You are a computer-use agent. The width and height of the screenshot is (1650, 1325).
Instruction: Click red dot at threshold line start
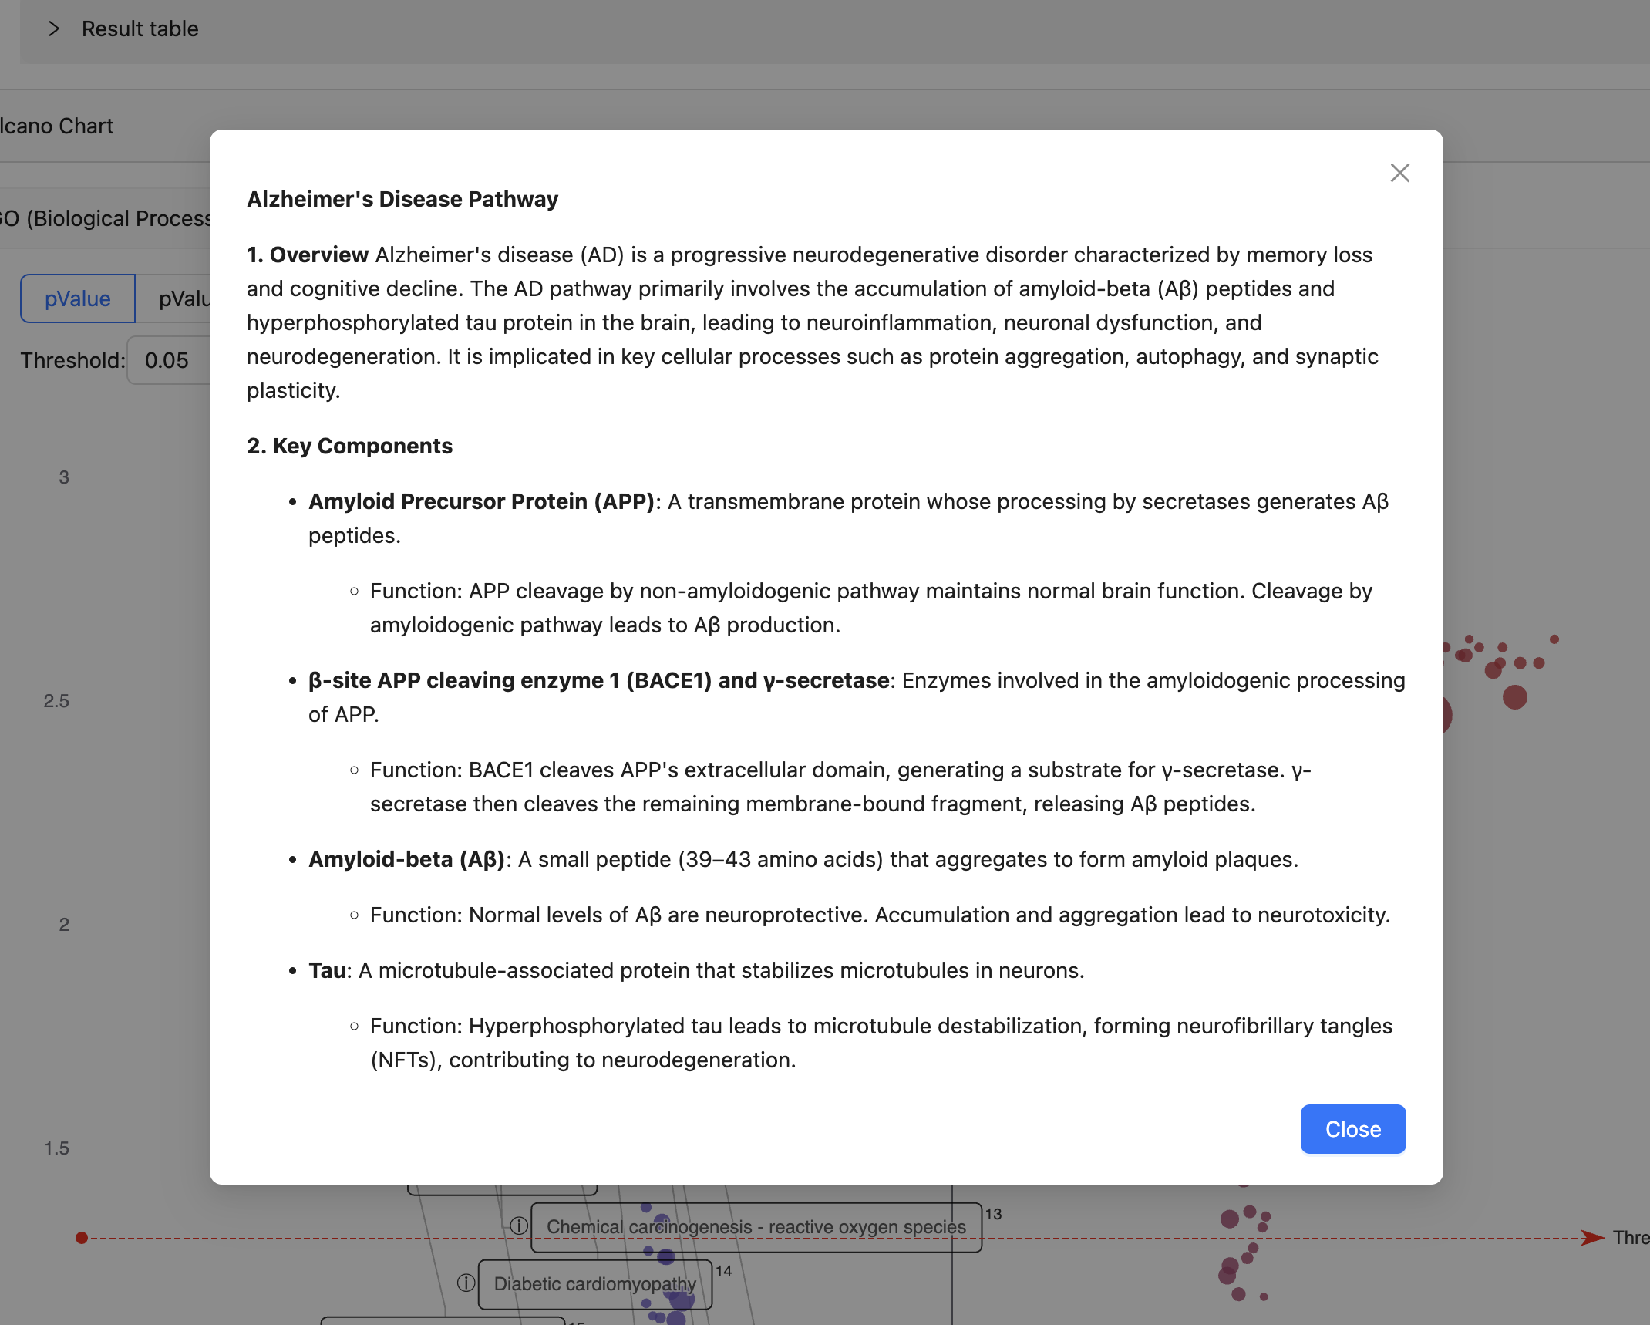(82, 1238)
